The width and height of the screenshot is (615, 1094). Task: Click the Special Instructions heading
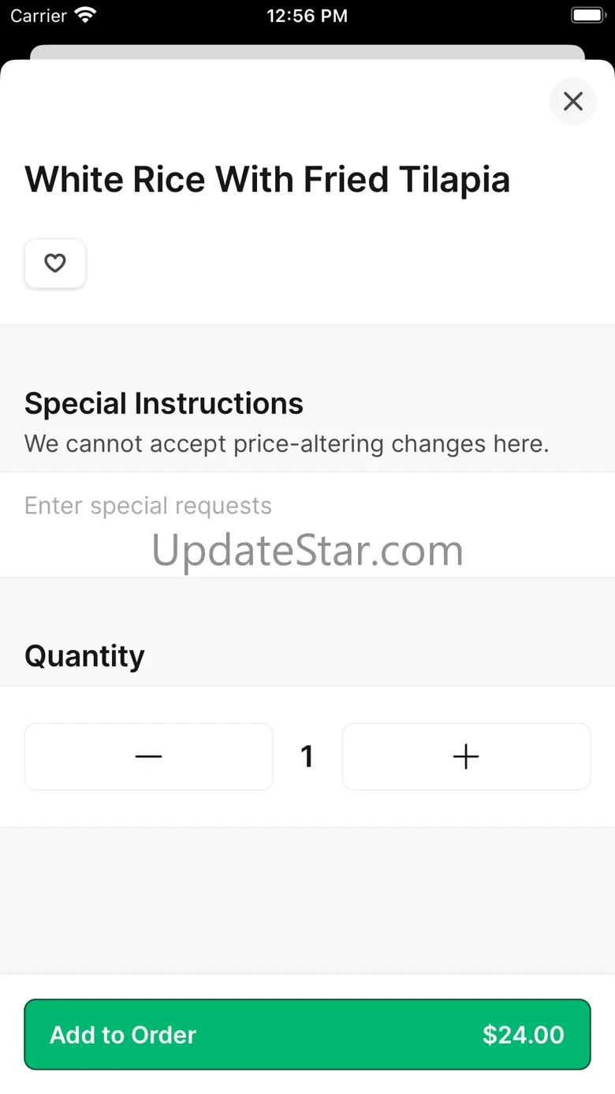[164, 403]
